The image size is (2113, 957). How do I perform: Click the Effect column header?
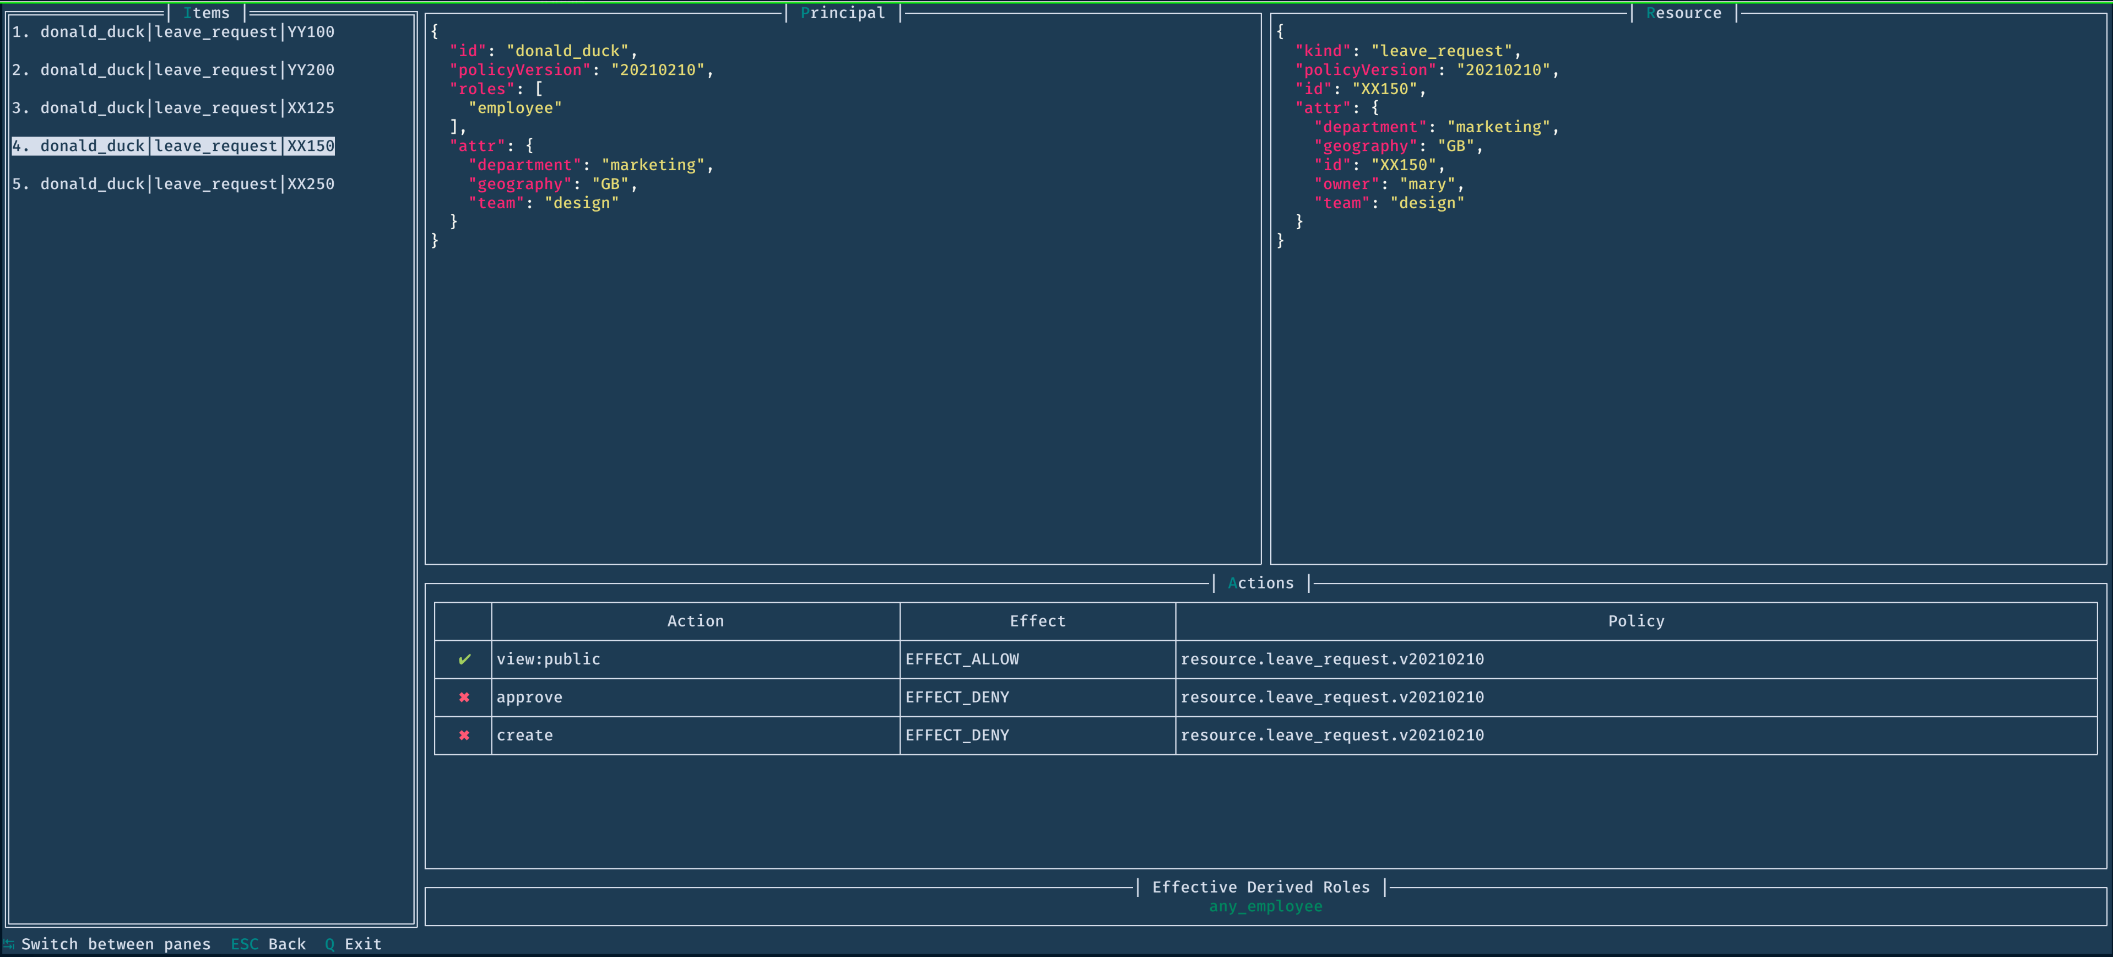click(x=1037, y=621)
